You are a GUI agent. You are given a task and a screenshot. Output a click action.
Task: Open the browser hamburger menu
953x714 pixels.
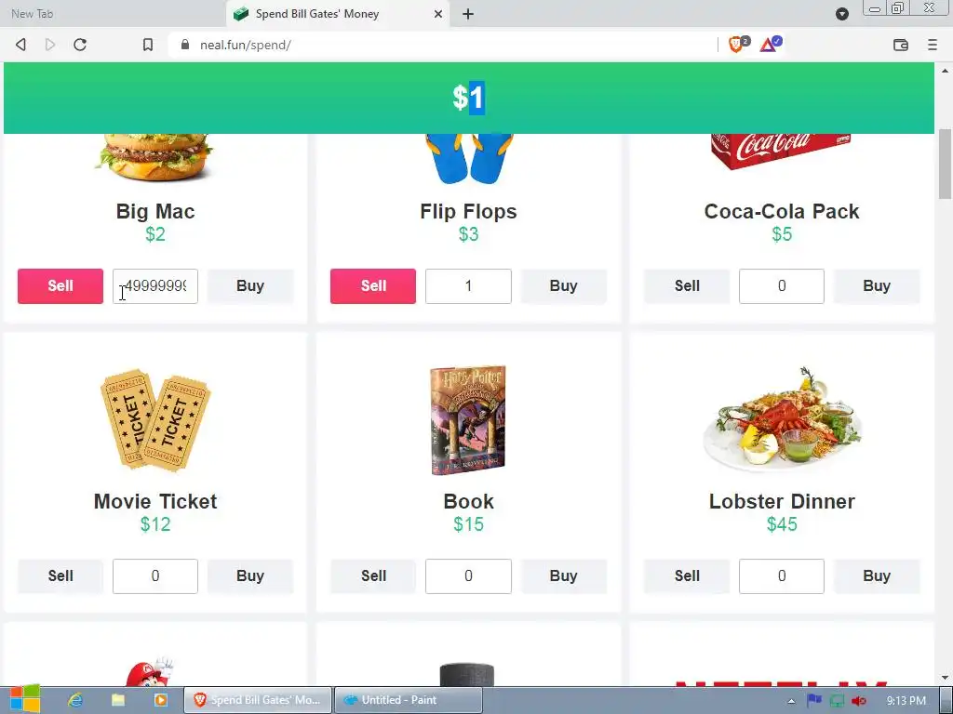(933, 45)
